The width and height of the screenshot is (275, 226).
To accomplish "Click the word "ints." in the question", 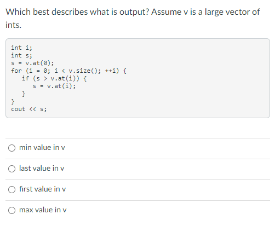I will [14, 25].
